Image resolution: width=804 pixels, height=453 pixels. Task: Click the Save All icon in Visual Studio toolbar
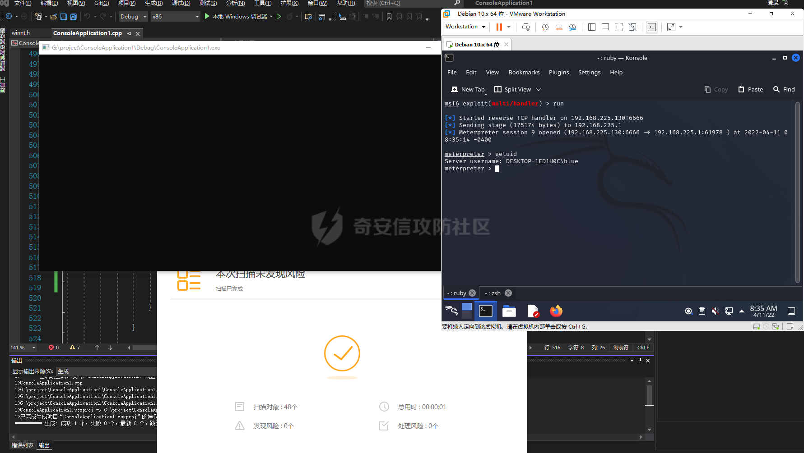(74, 17)
